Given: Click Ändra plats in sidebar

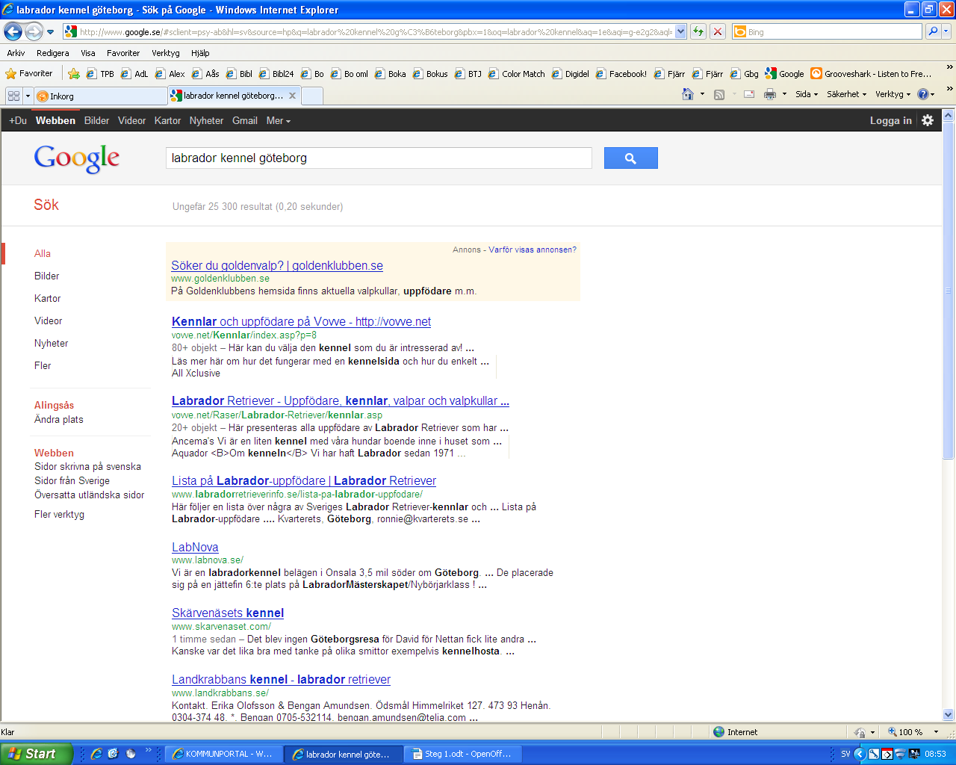Looking at the screenshot, I should pos(59,419).
